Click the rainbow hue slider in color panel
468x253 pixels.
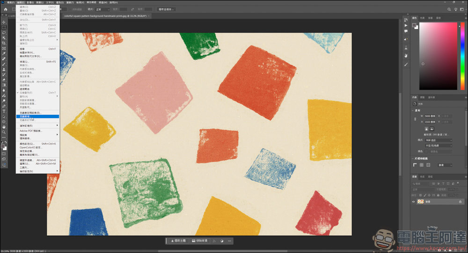tap(461, 56)
